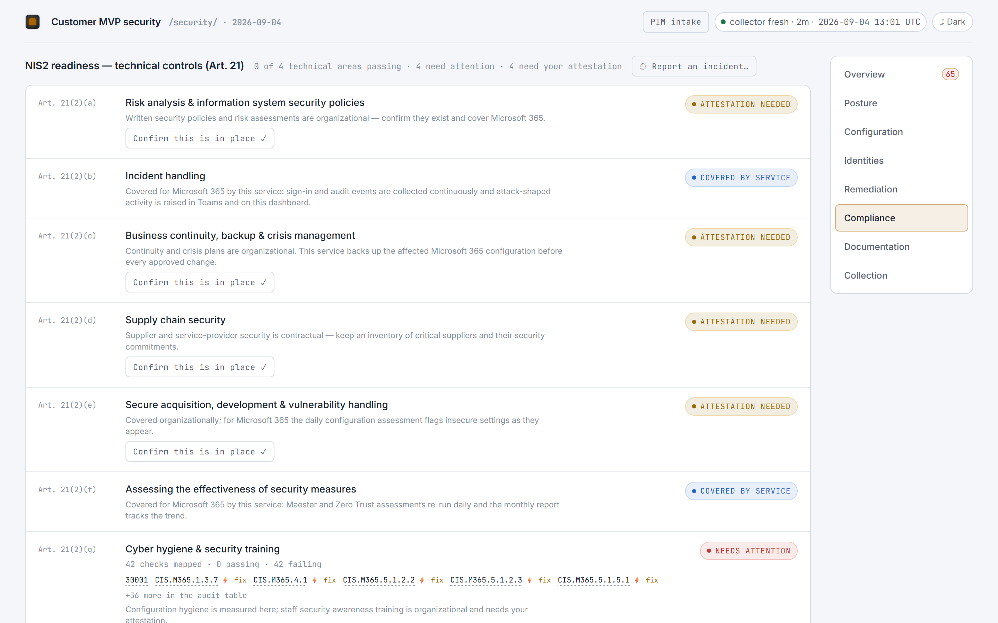This screenshot has width=998, height=623.
Task: Click the 'Art. 21(2)(a)' label
Action: tap(67, 103)
